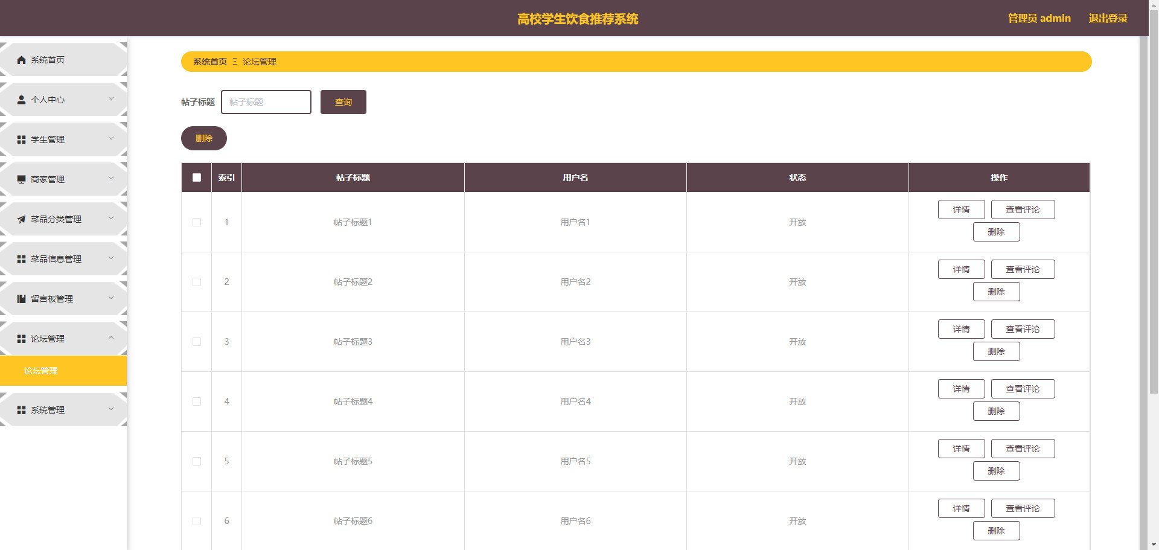Click 查看评论 for 帖子标题5
This screenshot has width=1159, height=550.
coord(1023,449)
